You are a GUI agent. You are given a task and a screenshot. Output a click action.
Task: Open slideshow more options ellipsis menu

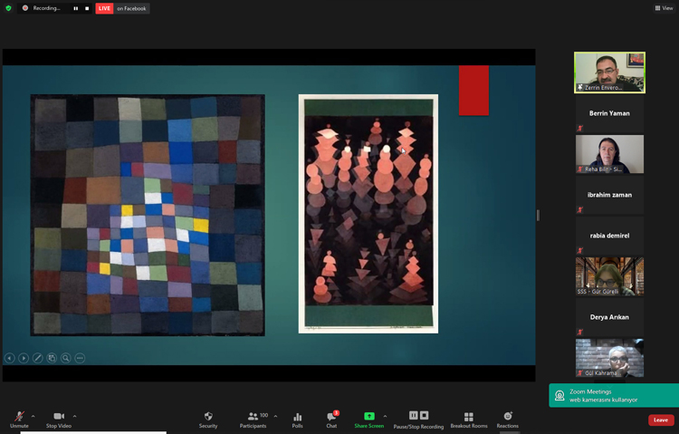click(80, 358)
